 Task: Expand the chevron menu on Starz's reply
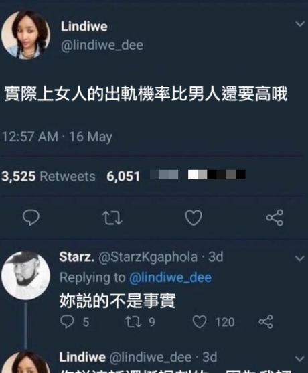(300, 258)
